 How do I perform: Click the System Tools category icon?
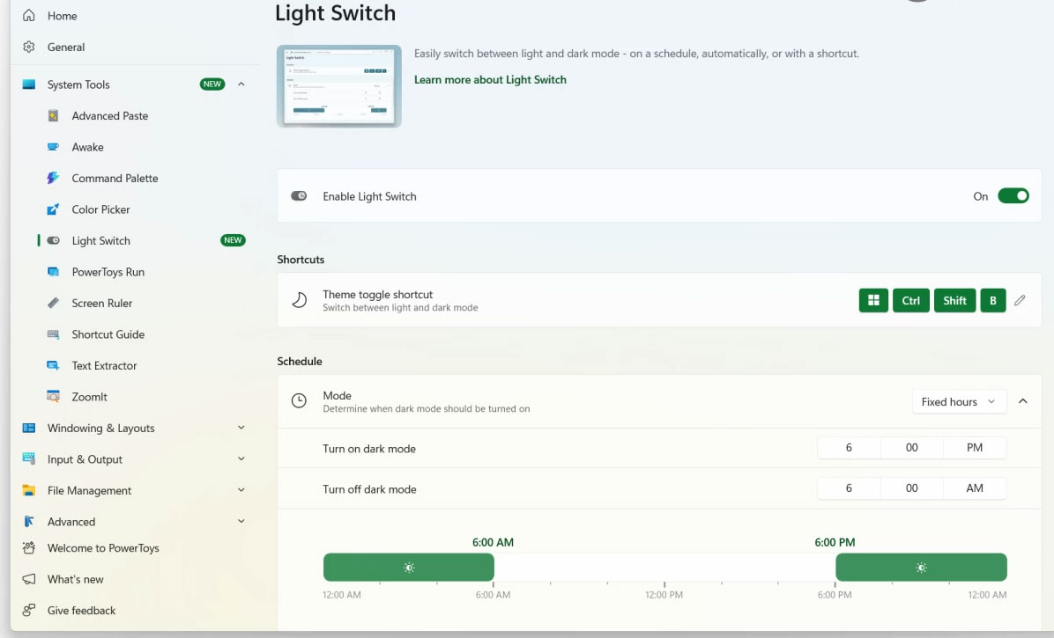(x=29, y=84)
